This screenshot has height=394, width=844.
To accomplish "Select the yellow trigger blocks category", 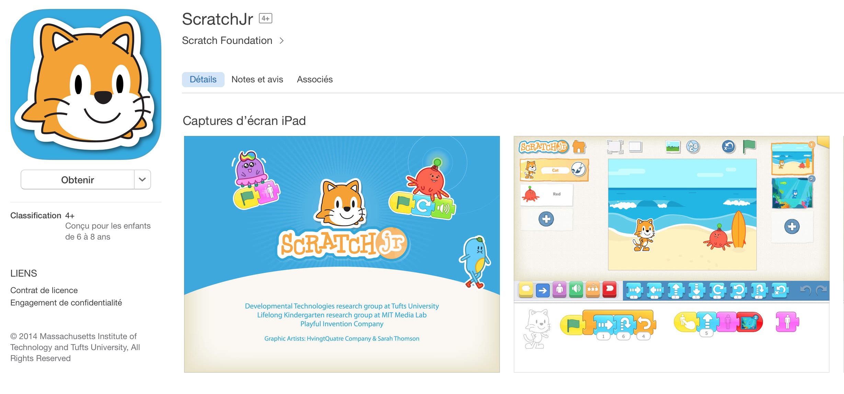I will 526,290.
